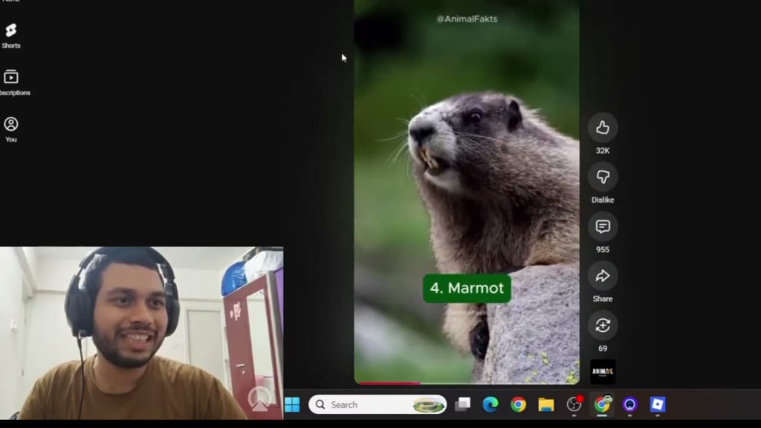Open the Chrome icon without a profile badge
This screenshot has width=761, height=428.
[x=518, y=405]
